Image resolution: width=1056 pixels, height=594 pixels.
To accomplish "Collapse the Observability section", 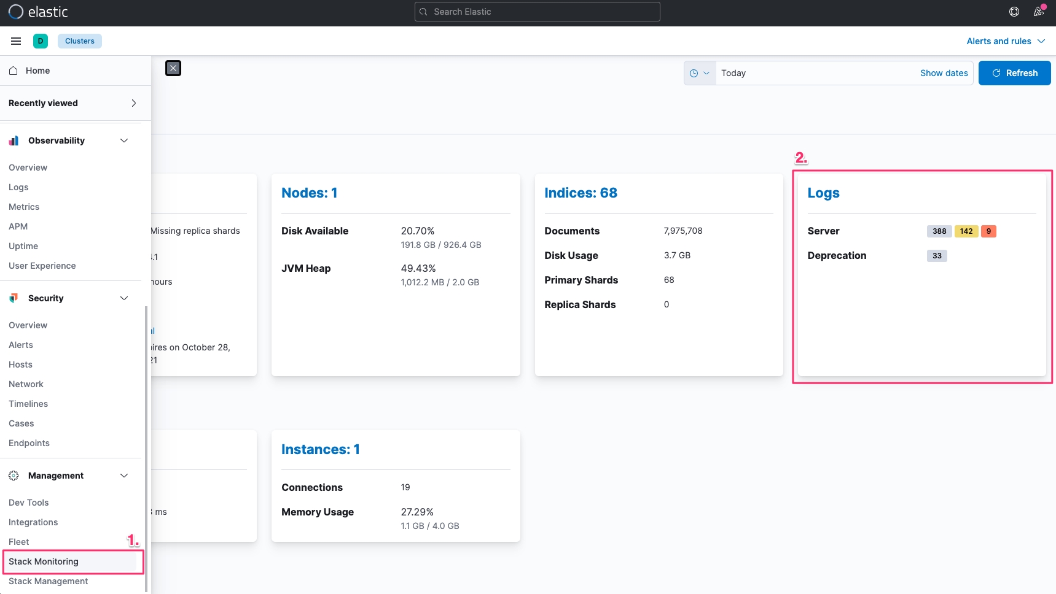I will (124, 141).
